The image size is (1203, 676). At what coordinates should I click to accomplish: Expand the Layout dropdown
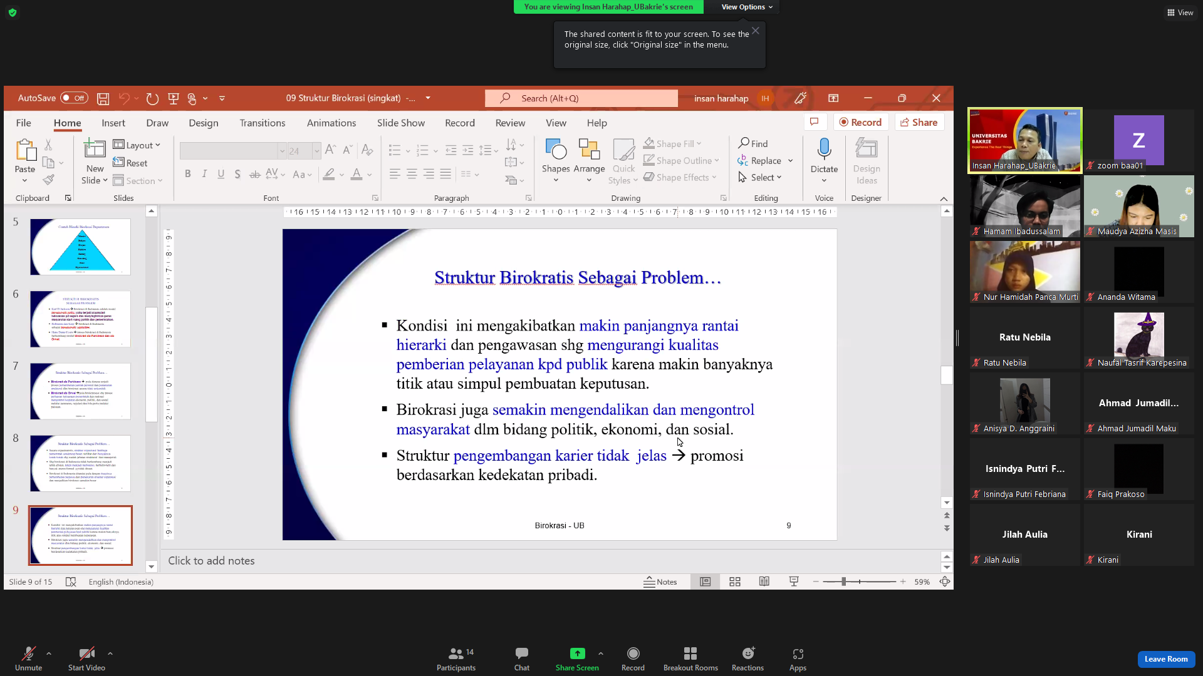tap(137, 145)
